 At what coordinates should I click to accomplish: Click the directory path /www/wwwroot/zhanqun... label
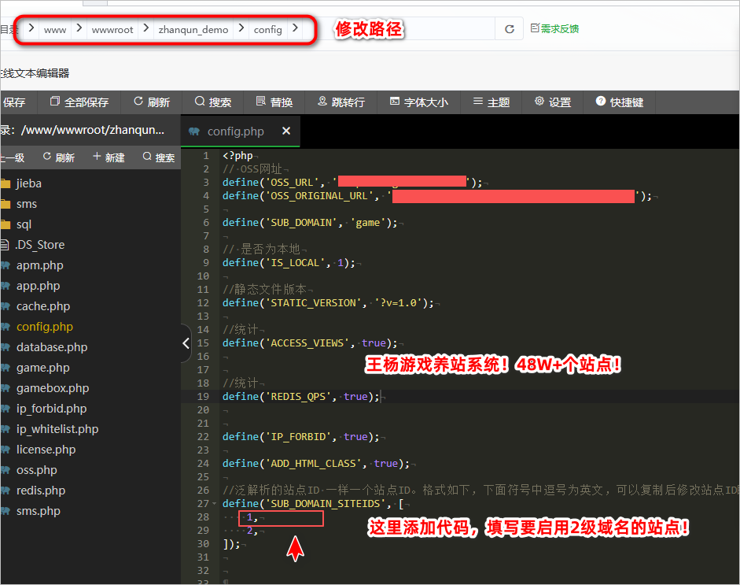(x=93, y=130)
